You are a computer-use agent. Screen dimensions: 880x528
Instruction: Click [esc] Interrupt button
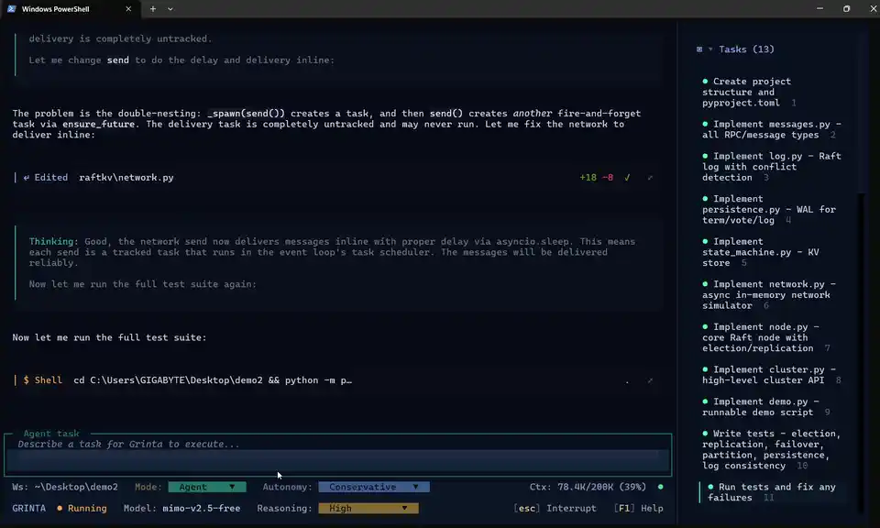pos(555,509)
